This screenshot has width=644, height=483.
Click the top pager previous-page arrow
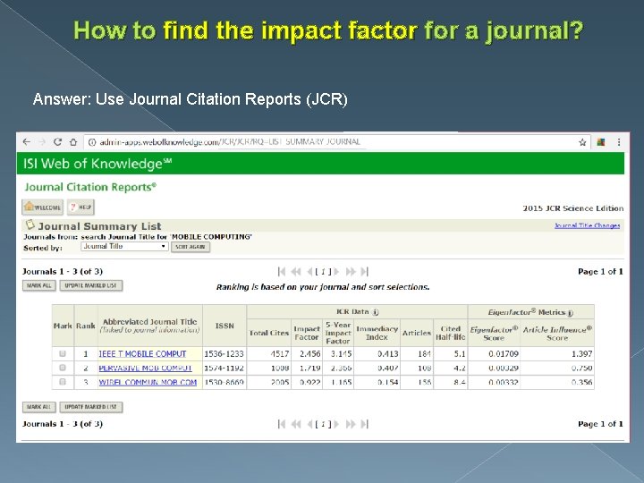coord(309,272)
